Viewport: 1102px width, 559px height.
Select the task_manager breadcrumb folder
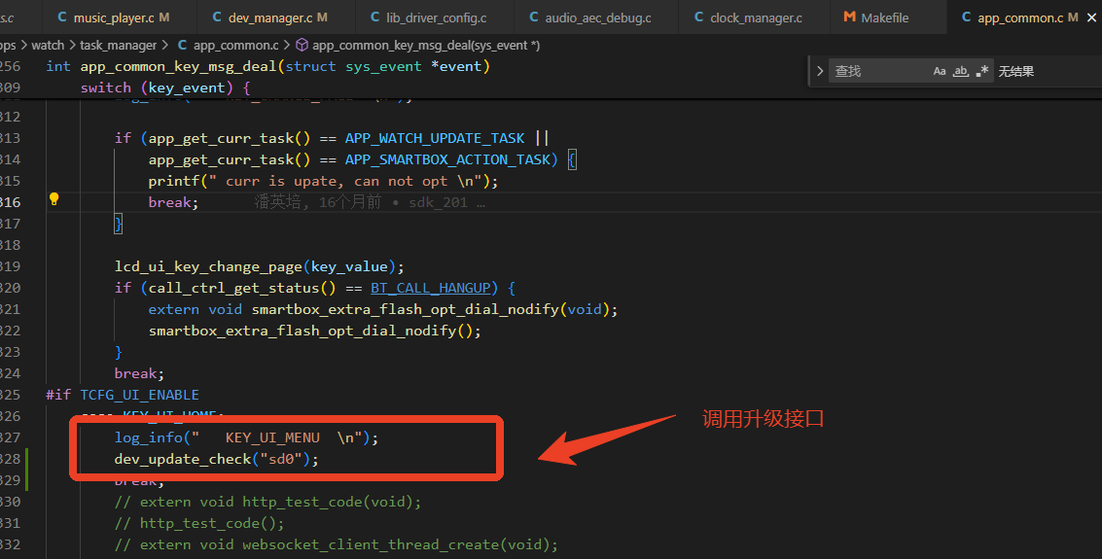118,45
